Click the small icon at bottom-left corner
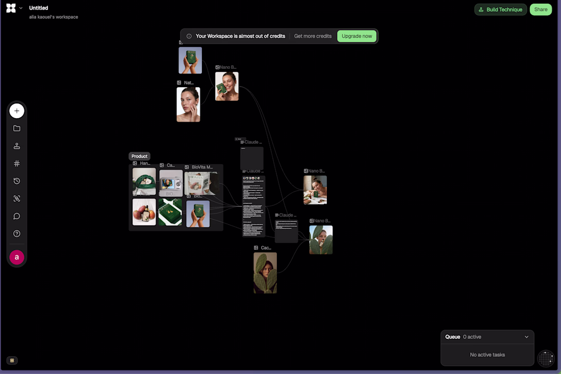The width and height of the screenshot is (561, 374). (12, 360)
